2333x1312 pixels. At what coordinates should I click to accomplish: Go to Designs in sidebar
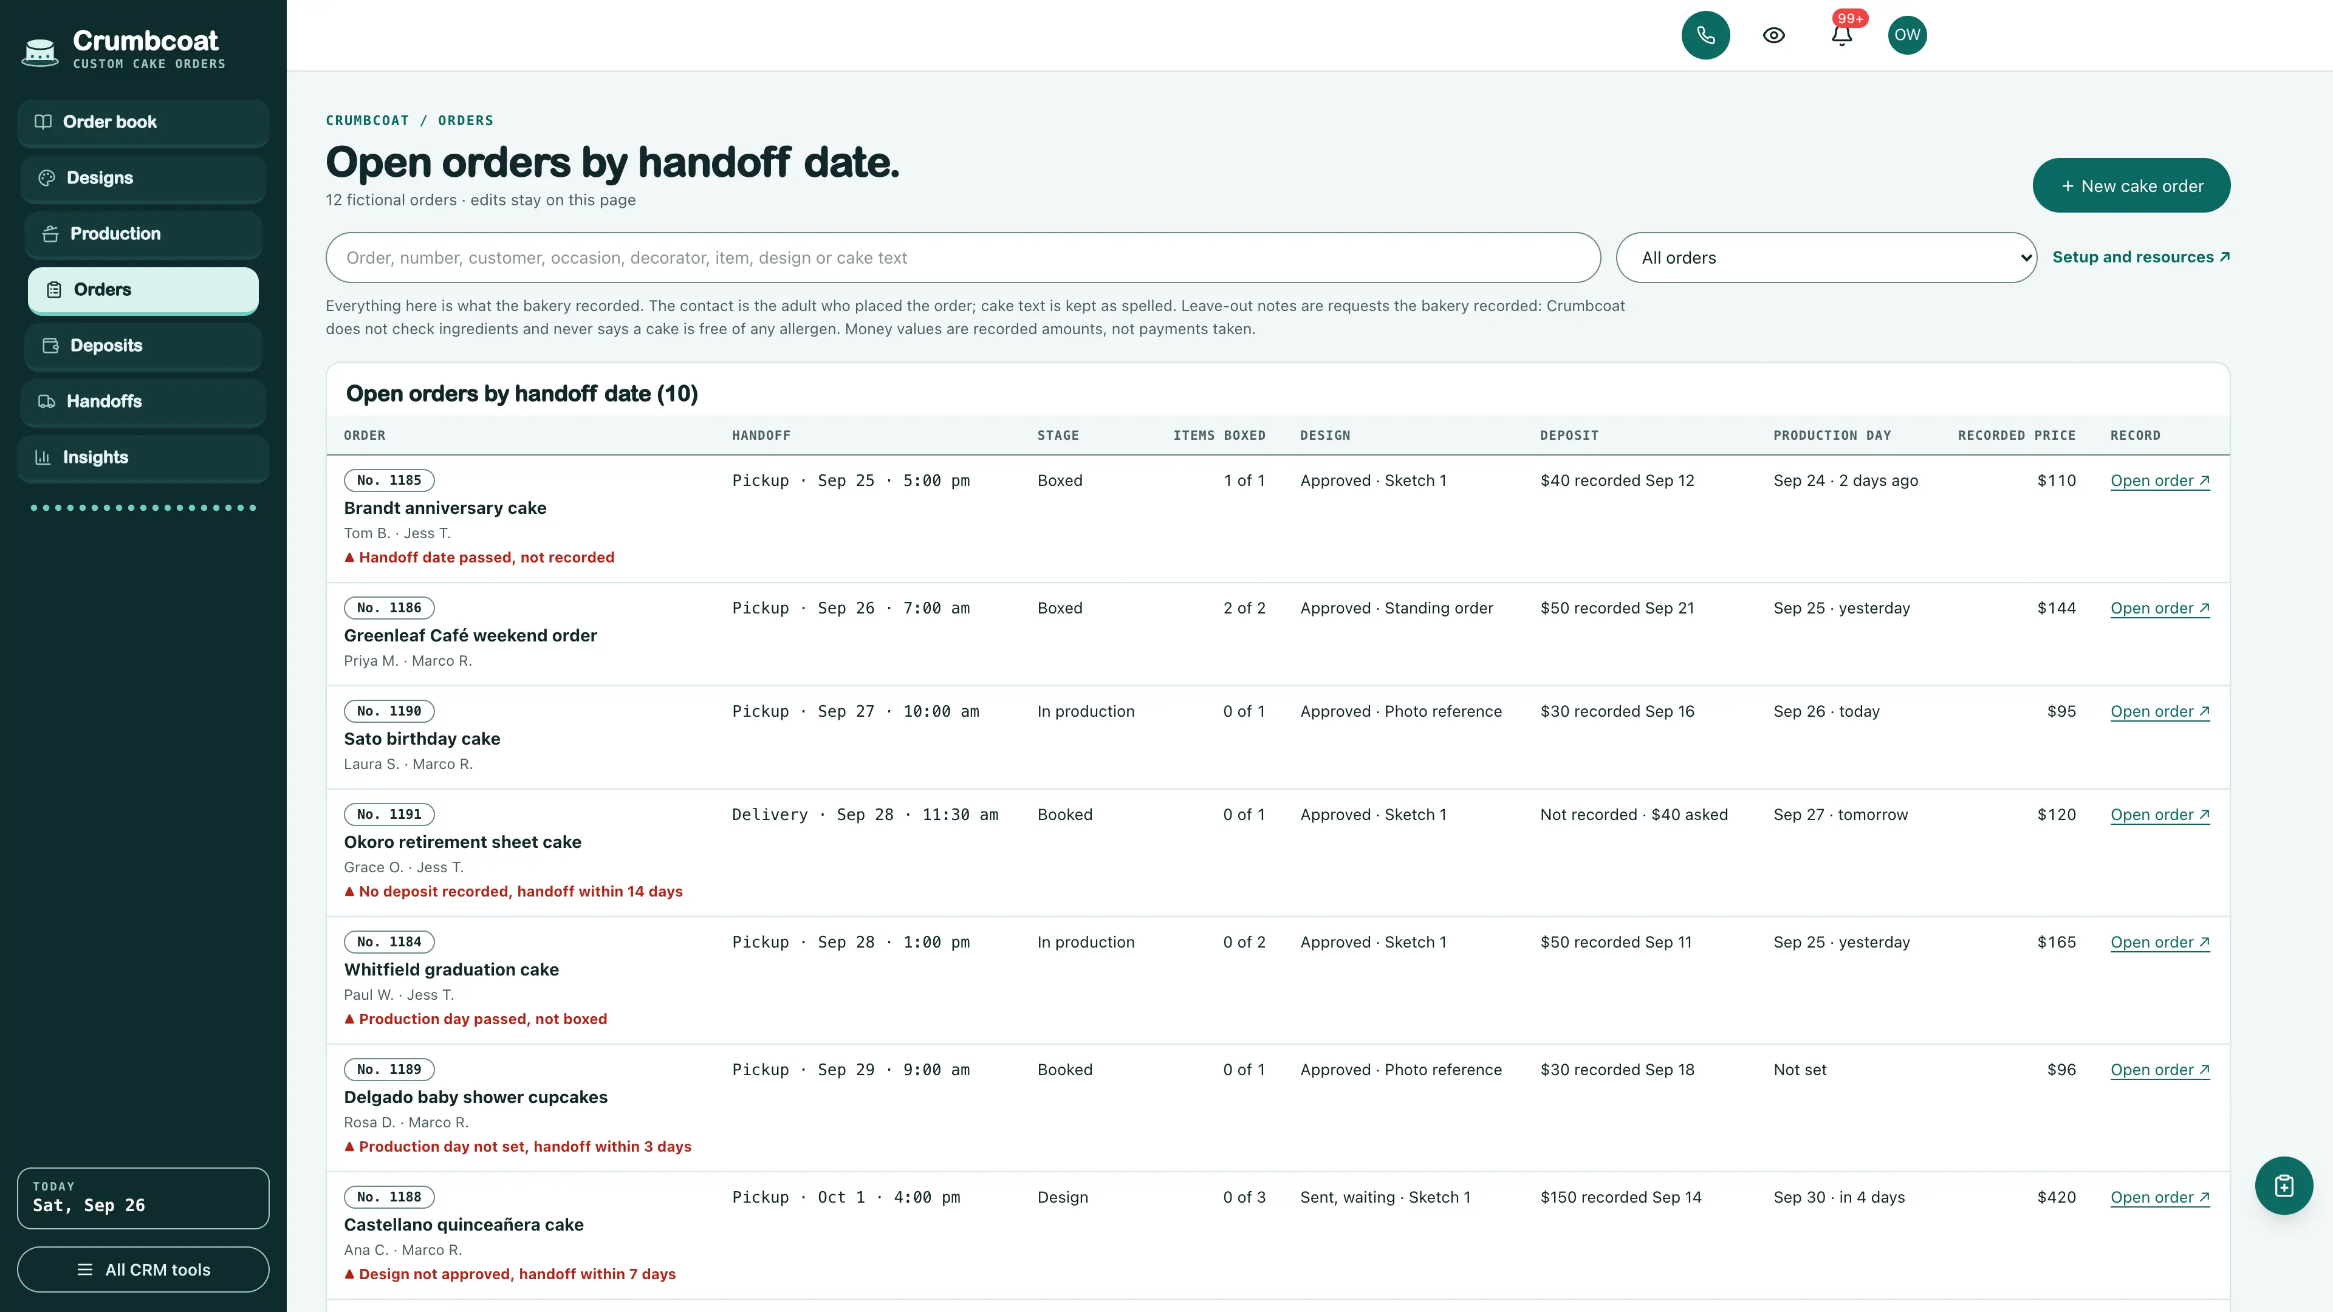coord(143,179)
